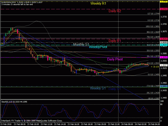Image resolution: width=168 pixels, height=126 pixels.
Task: Select "3 minutes 15 seconds left to bar end" text
Action: click(x=17, y=4)
